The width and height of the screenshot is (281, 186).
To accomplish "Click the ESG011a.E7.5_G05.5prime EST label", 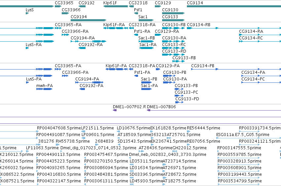I will pyautogui.click(x=243, y=135).
